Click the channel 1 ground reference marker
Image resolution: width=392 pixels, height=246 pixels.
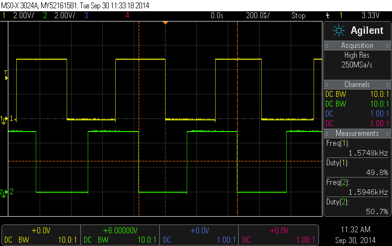click(x=4, y=119)
